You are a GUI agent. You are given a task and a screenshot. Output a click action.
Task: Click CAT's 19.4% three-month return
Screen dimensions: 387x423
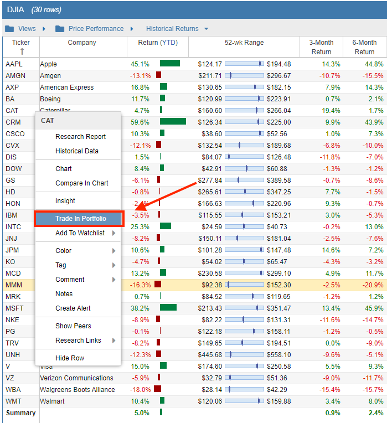coord(331,111)
